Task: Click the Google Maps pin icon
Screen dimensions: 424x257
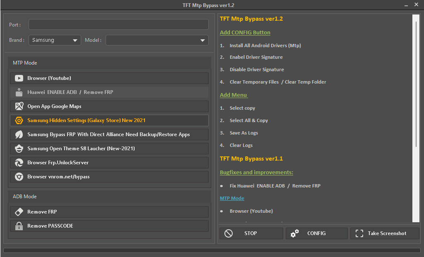Action: pos(19,106)
